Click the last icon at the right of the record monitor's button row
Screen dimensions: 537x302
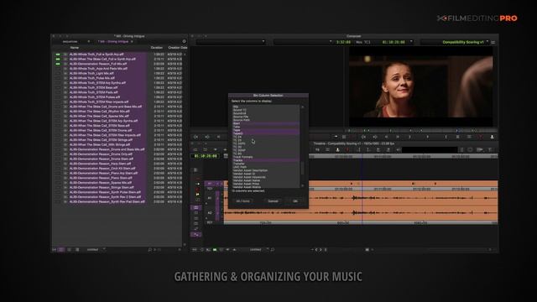tap(493, 137)
